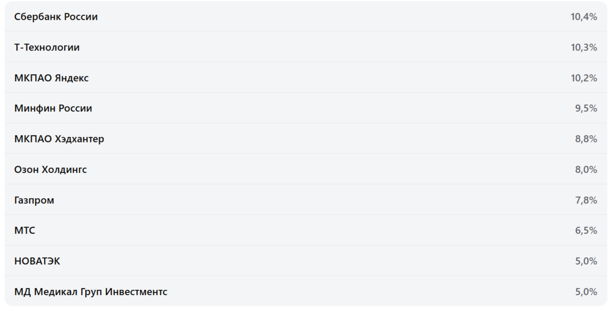Select the МТС list item
The image size is (611, 311).
25,230
